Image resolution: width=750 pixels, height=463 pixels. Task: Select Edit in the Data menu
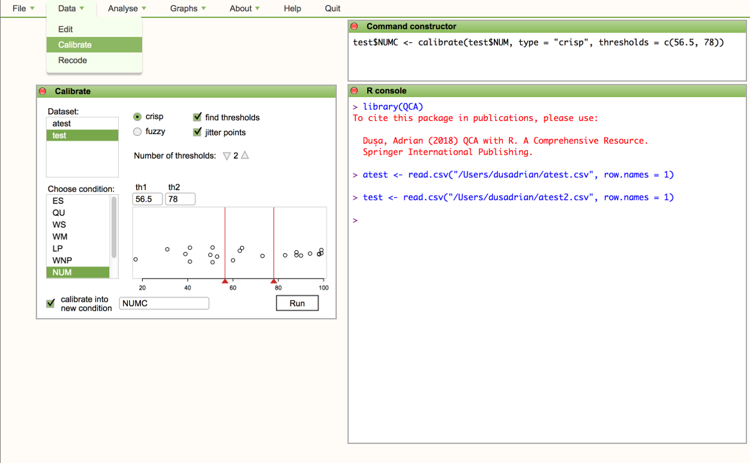[x=65, y=29]
